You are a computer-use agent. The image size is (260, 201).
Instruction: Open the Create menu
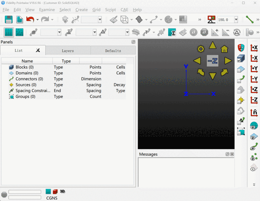click(82, 10)
